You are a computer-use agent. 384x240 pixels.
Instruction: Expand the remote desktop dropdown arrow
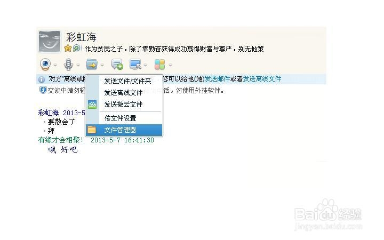pyautogui.click(x=146, y=65)
